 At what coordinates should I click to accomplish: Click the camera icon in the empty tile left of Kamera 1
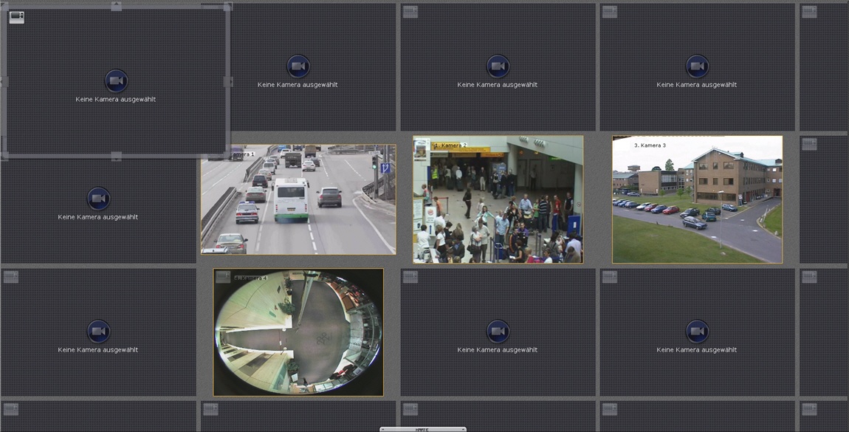[98, 199]
